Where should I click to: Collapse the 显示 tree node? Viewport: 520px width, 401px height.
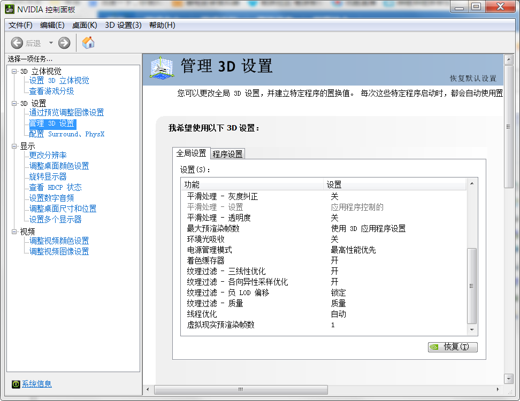(x=14, y=146)
